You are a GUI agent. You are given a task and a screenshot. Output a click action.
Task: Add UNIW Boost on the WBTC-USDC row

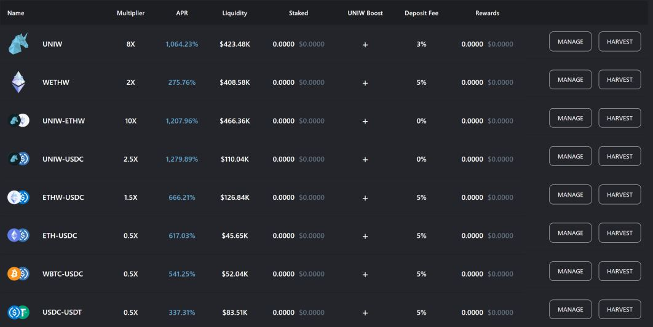pos(365,275)
